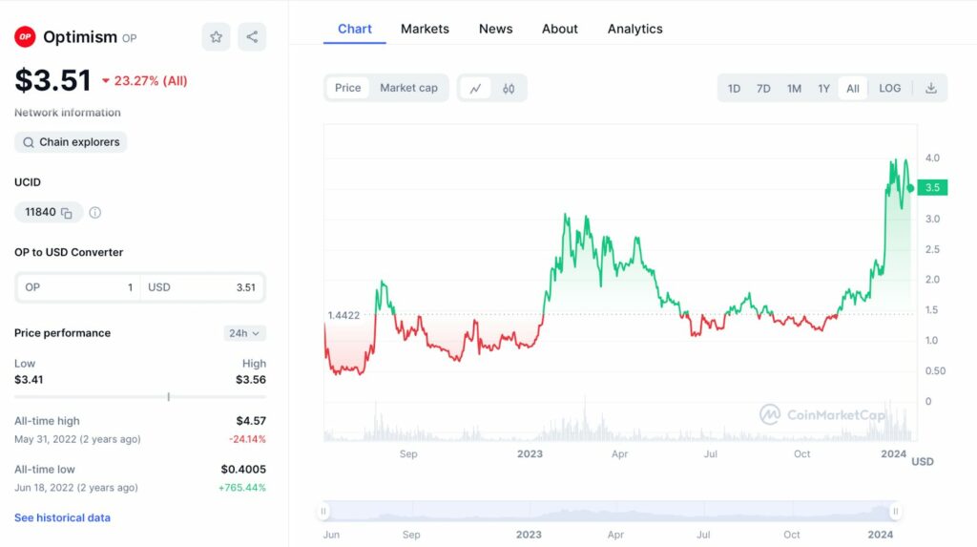
Task: Click the 23.27% (All) change text
Action: click(x=150, y=80)
